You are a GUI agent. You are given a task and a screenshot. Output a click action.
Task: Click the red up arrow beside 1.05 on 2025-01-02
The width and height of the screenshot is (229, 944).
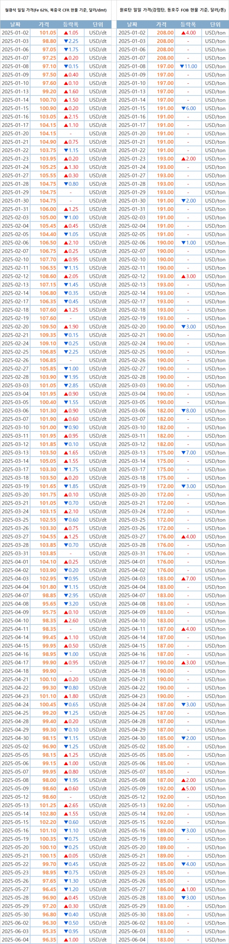coord(66,33)
